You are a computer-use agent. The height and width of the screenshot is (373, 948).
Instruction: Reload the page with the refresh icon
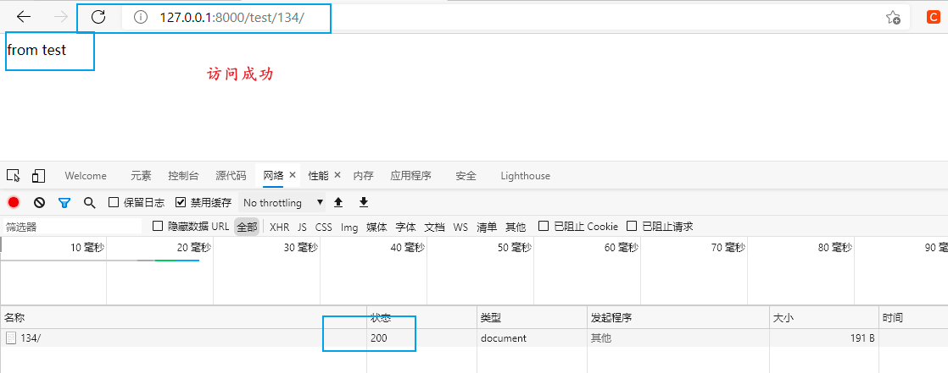98,17
